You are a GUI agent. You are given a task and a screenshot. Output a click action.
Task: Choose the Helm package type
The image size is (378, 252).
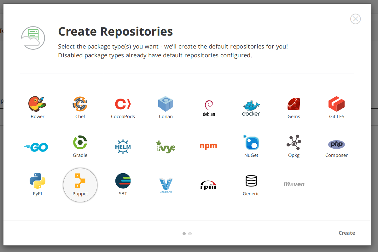[x=123, y=147]
